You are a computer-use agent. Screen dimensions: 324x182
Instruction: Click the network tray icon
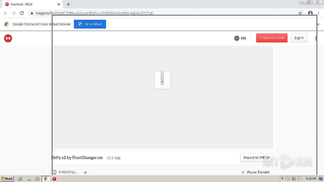tap(294, 179)
